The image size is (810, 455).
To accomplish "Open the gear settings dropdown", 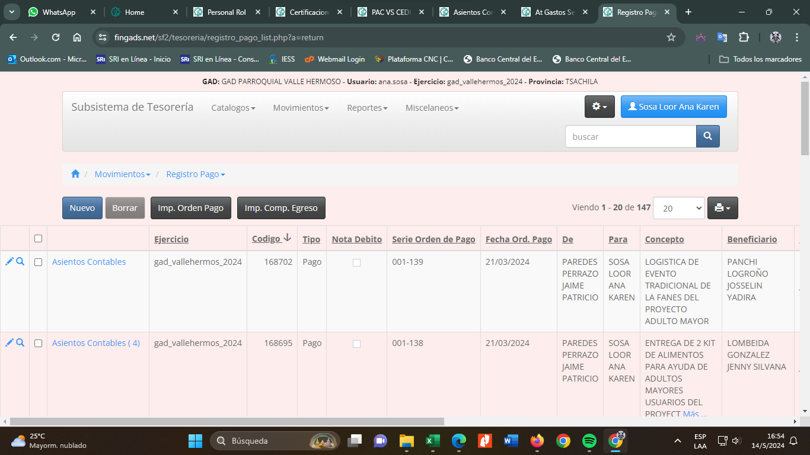I will 599,107.
